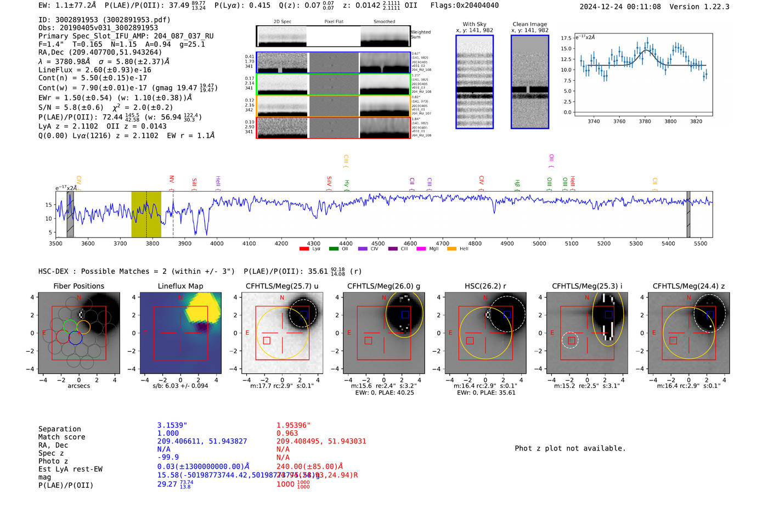The width and height of the screenshot is (768, 523).
Task: Select the red-bordered 2D spectrum row
Action: point(333,127)
